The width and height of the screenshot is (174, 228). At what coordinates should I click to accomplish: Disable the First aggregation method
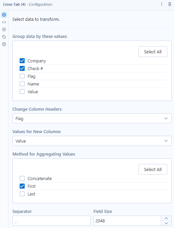click(22, 186)
